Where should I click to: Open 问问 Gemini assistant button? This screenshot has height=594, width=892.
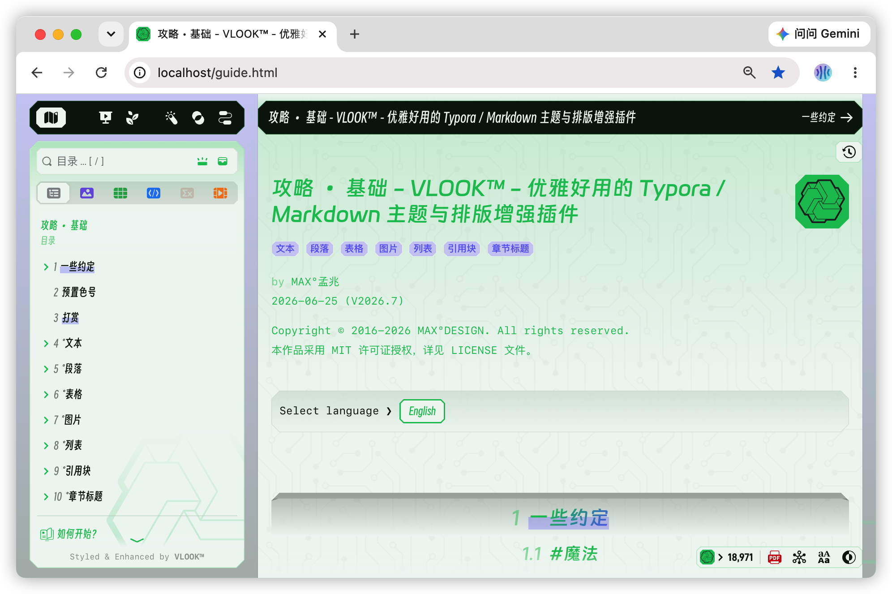[819, 34]
